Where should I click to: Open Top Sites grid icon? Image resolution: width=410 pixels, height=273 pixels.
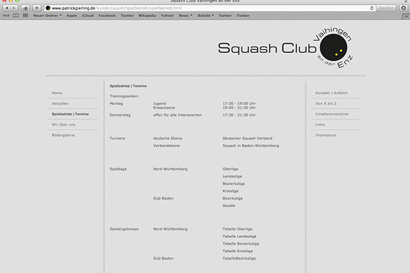(x=24, y=15)
